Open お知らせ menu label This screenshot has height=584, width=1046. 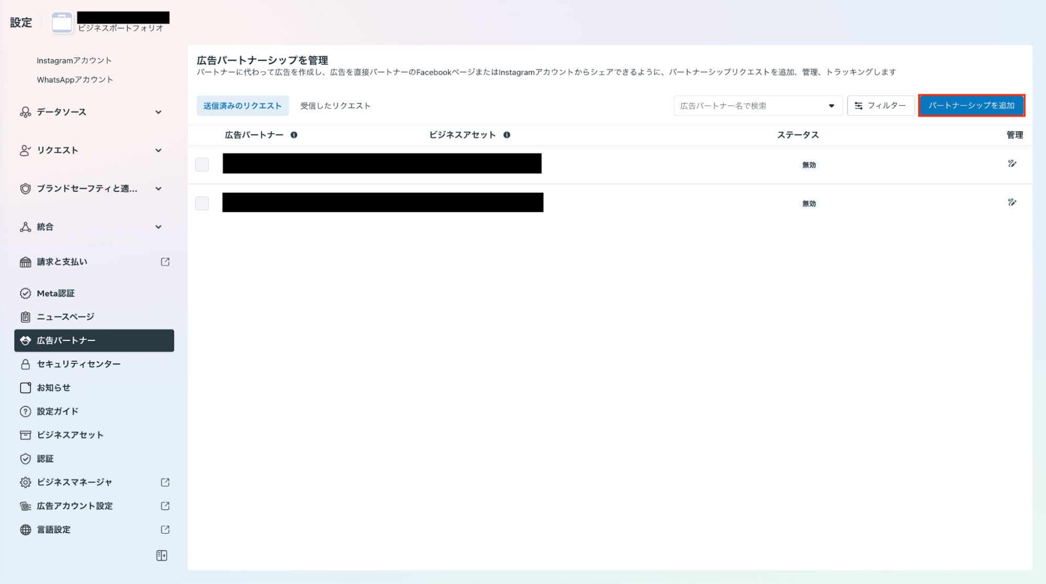[x=53, y=388]
